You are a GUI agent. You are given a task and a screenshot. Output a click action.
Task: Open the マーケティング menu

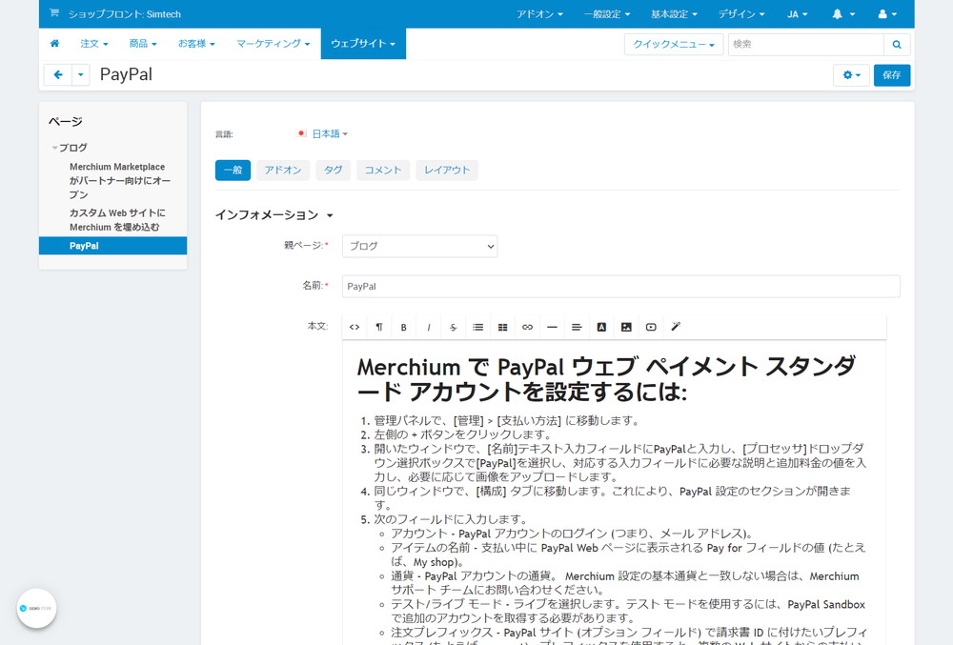273,44
